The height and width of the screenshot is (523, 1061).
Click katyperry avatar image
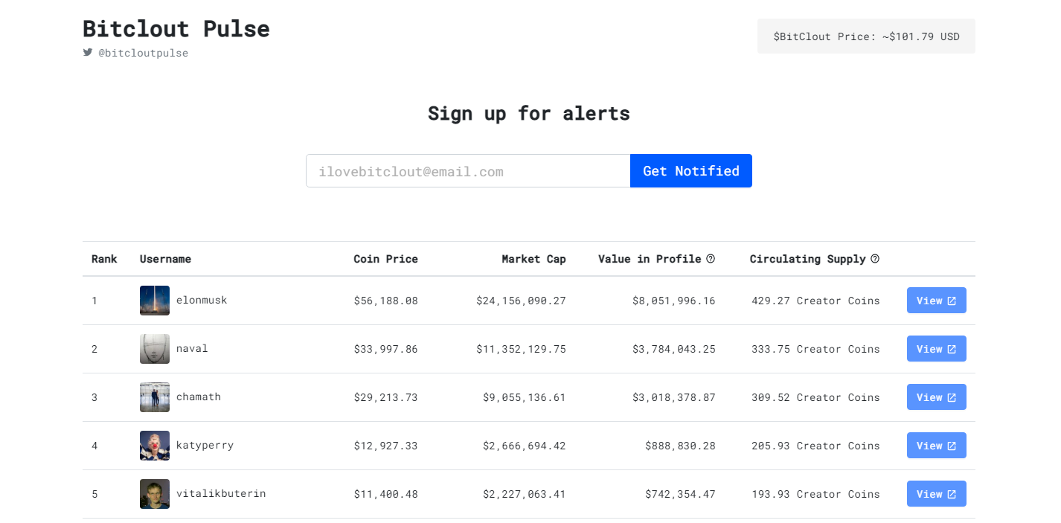155,446
